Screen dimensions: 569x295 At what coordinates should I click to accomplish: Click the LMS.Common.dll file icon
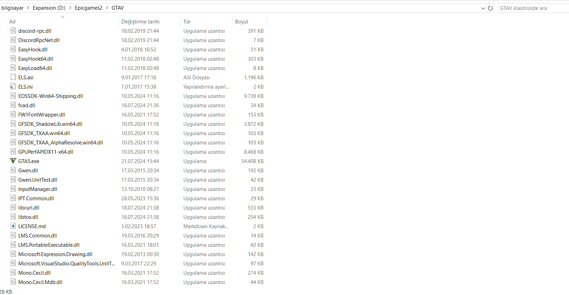13,235
